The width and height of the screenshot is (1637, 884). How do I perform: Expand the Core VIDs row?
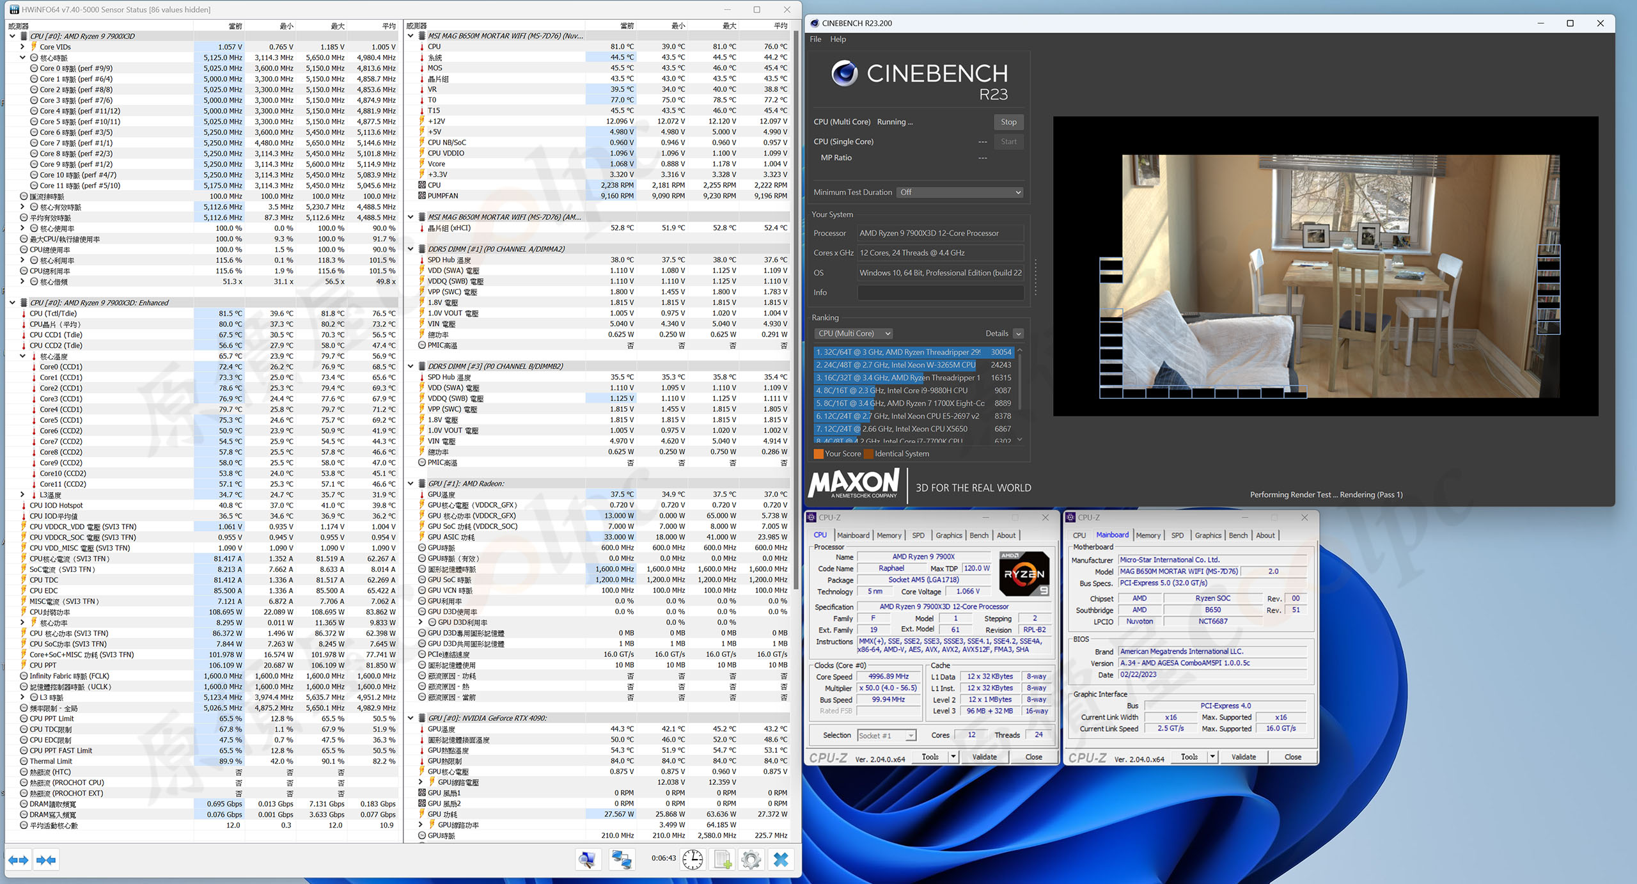(x=22, y=47)
